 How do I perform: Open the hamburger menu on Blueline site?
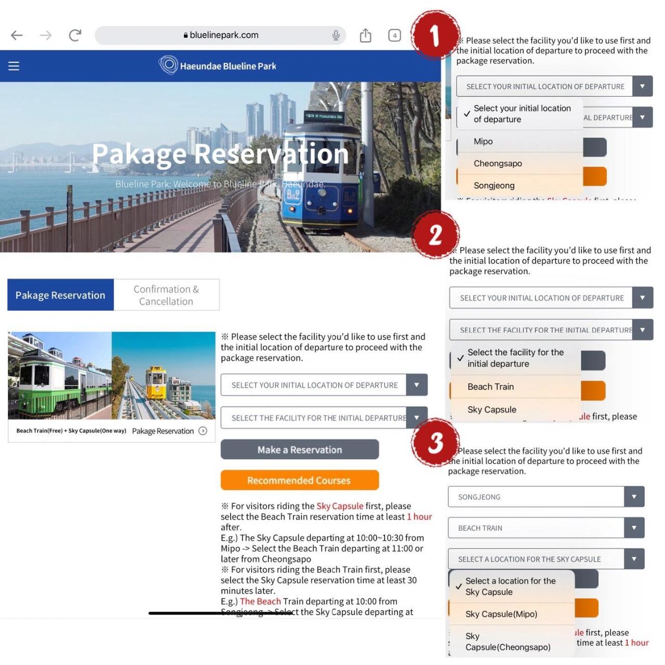click(14, 66)
